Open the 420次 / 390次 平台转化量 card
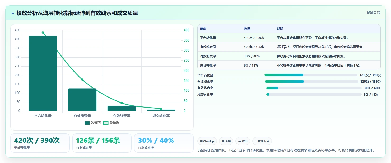 [40, 143]
